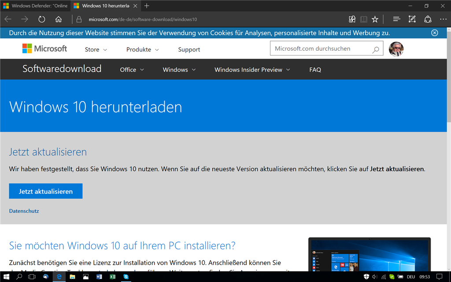Expand the Windows dropdown in navigation
Screen dimensions: 451x282
coord(179,70)
